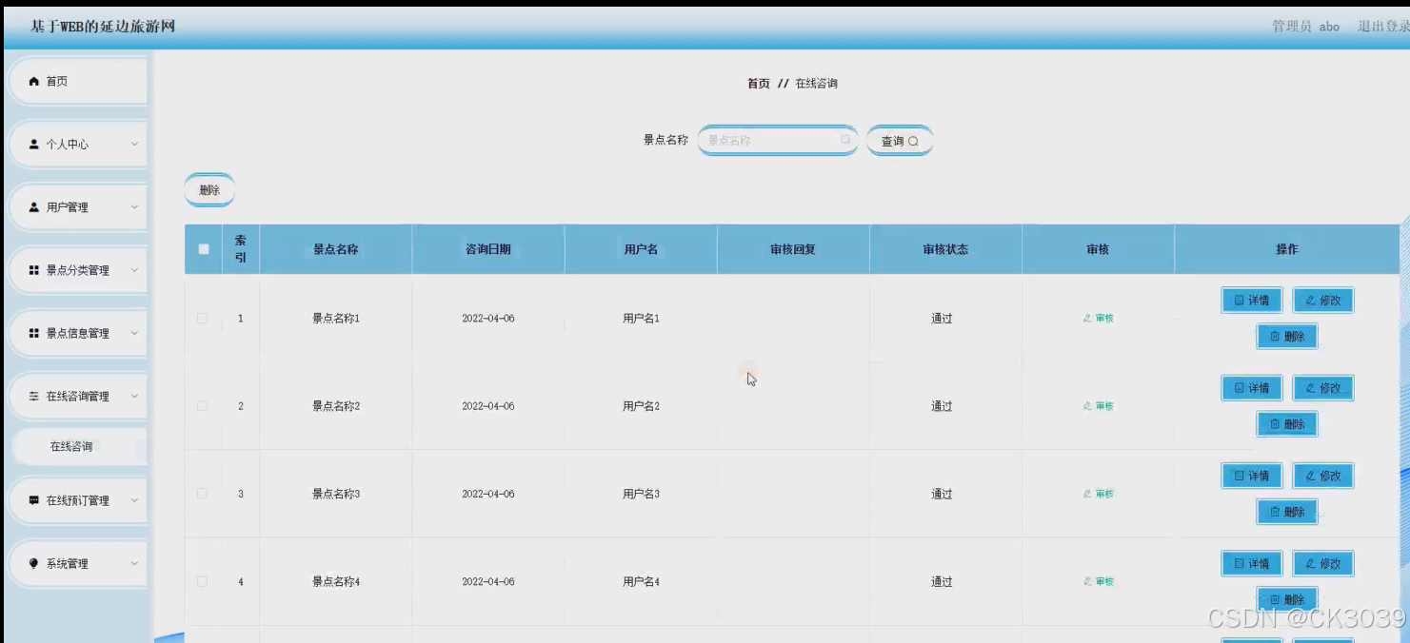The height and width of the screenshot is (643, 1410).
Task: Expand the 景点分类管理 menu arrow
Action: [x=134, y=270]
